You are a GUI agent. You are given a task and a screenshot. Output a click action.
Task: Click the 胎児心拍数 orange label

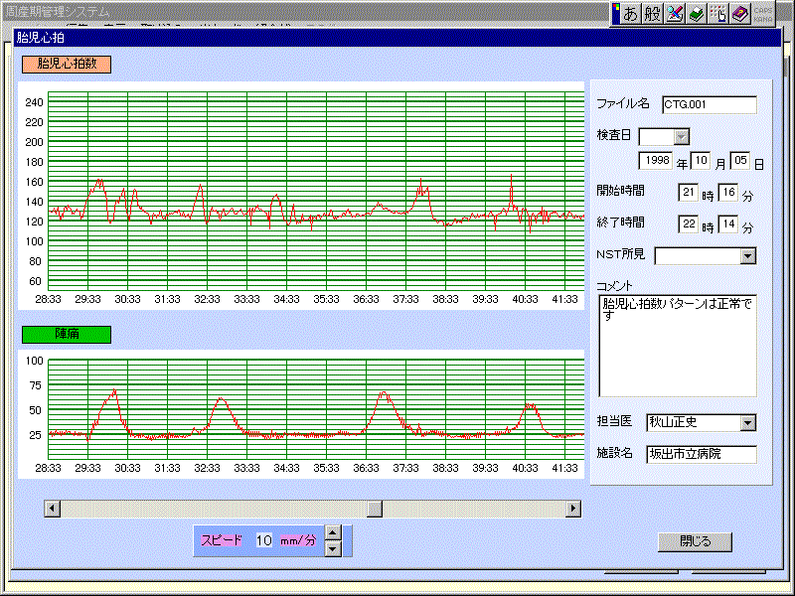tap(67, 65)
